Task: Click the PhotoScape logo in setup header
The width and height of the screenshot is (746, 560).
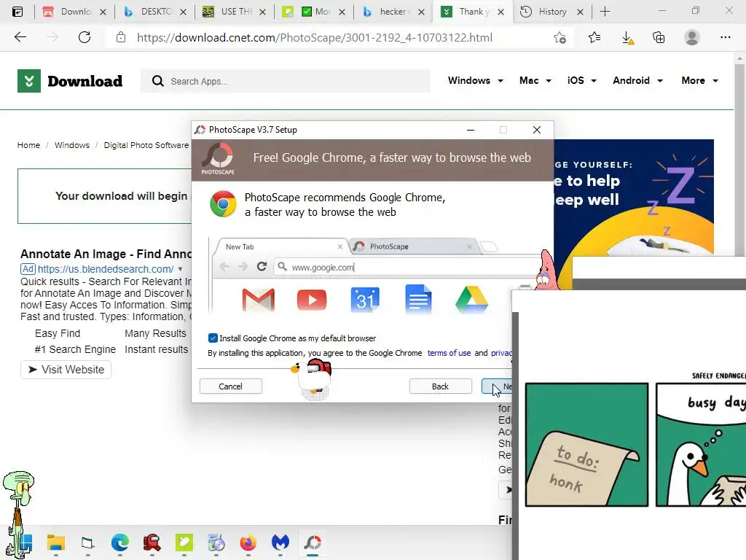Action: pos(218,159)
